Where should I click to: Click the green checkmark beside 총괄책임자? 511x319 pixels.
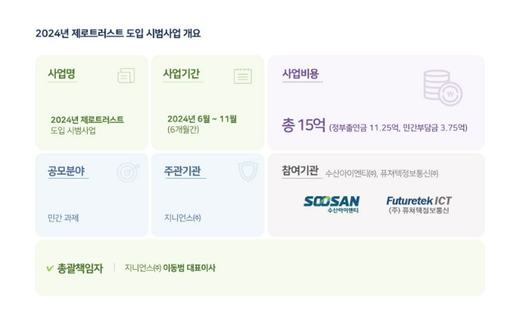(x=50, y=268)
